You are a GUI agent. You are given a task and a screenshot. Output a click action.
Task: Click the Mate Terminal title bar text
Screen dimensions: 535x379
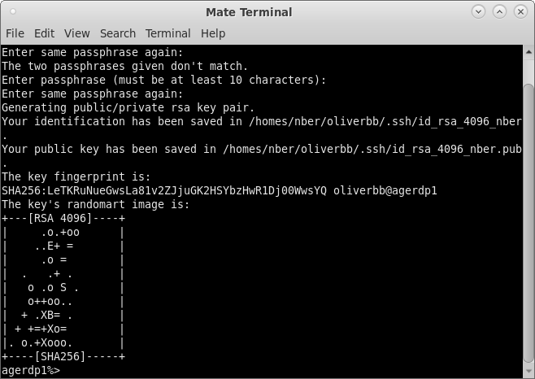click(x=249, y=12)
